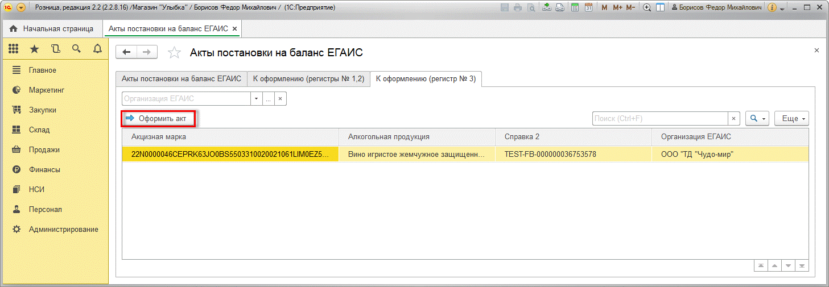Open Favorites star in the sidebar toolbar
Viewport: 829px width, 287px height.
[34, 49]
